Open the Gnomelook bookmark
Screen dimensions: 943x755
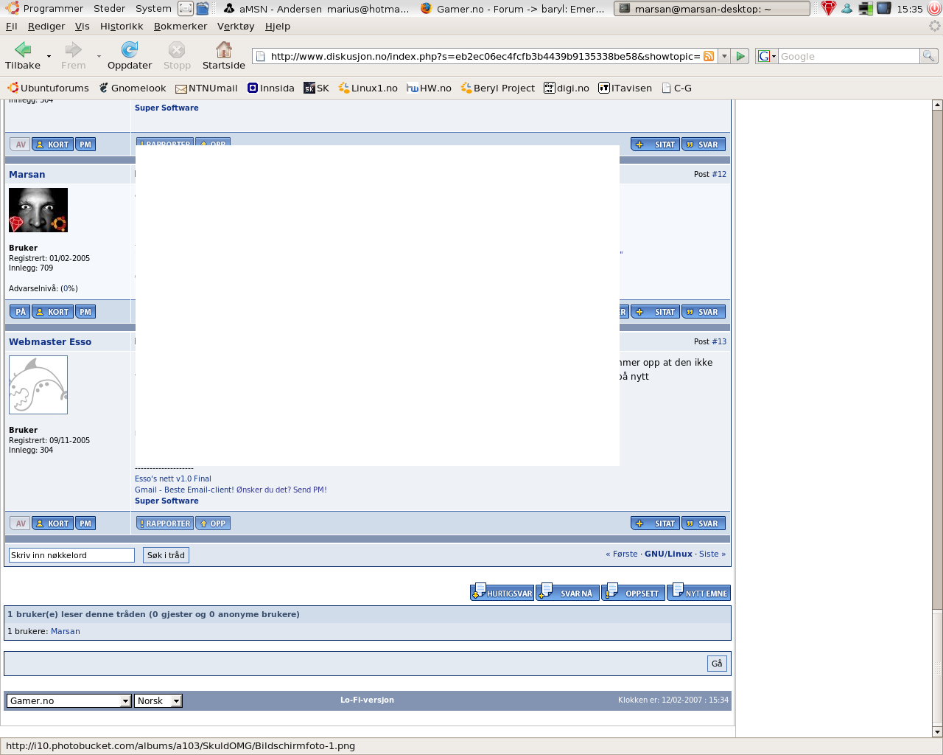pyautogui.click(x=133, y=88)
